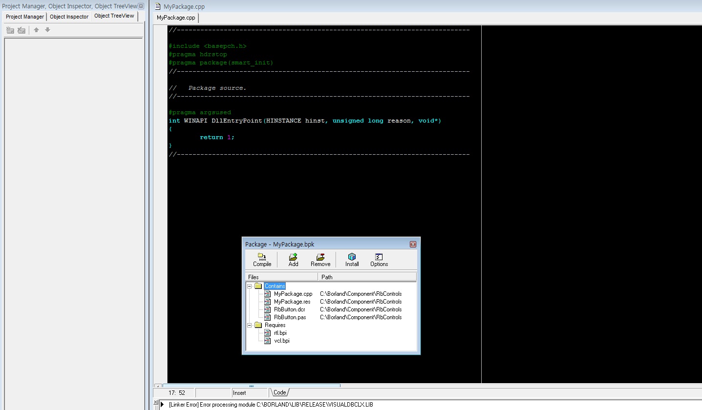Switch to the Object Inspector tab
The image size is (702, 410).
(69, 17)
